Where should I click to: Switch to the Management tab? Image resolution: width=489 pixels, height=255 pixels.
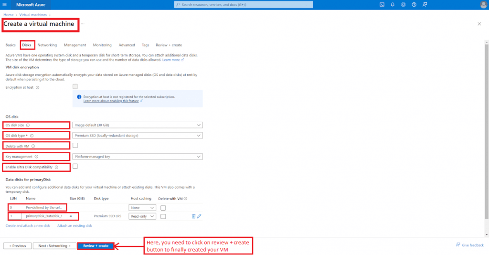pyautogui.click(x=75, y=45)
